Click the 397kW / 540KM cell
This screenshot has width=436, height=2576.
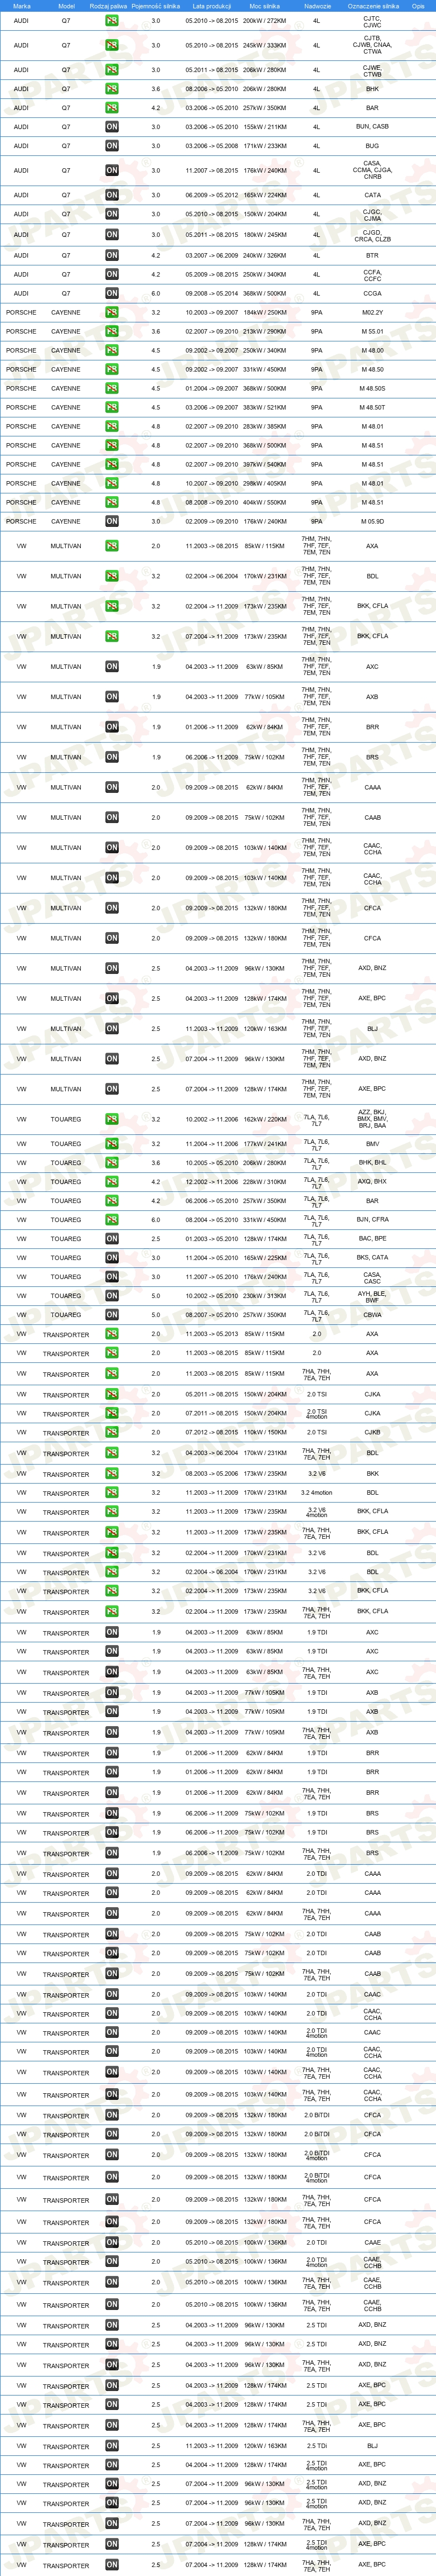[x=264, y=464]
